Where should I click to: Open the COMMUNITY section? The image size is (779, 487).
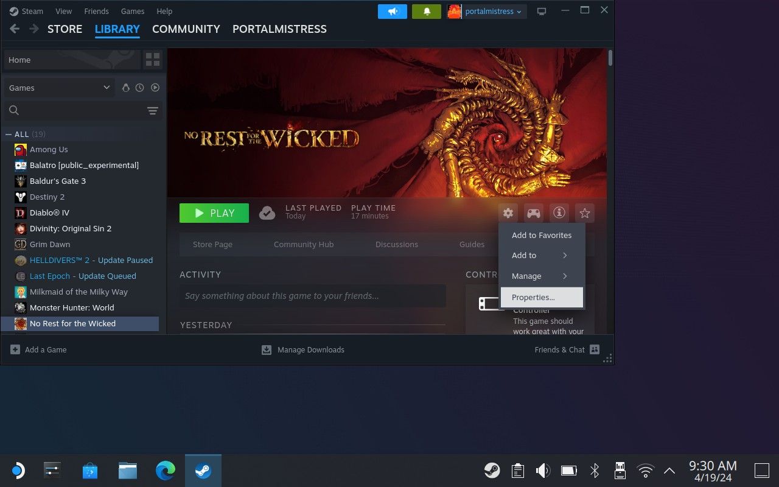pos(186,29)
